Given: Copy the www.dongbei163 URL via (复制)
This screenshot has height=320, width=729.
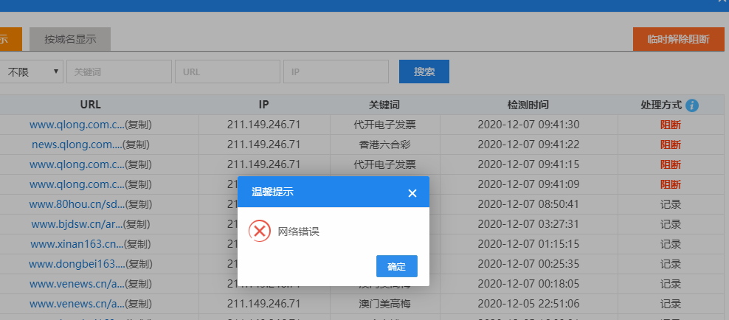Looking at the screenshot, I should [x=137, y=264].
